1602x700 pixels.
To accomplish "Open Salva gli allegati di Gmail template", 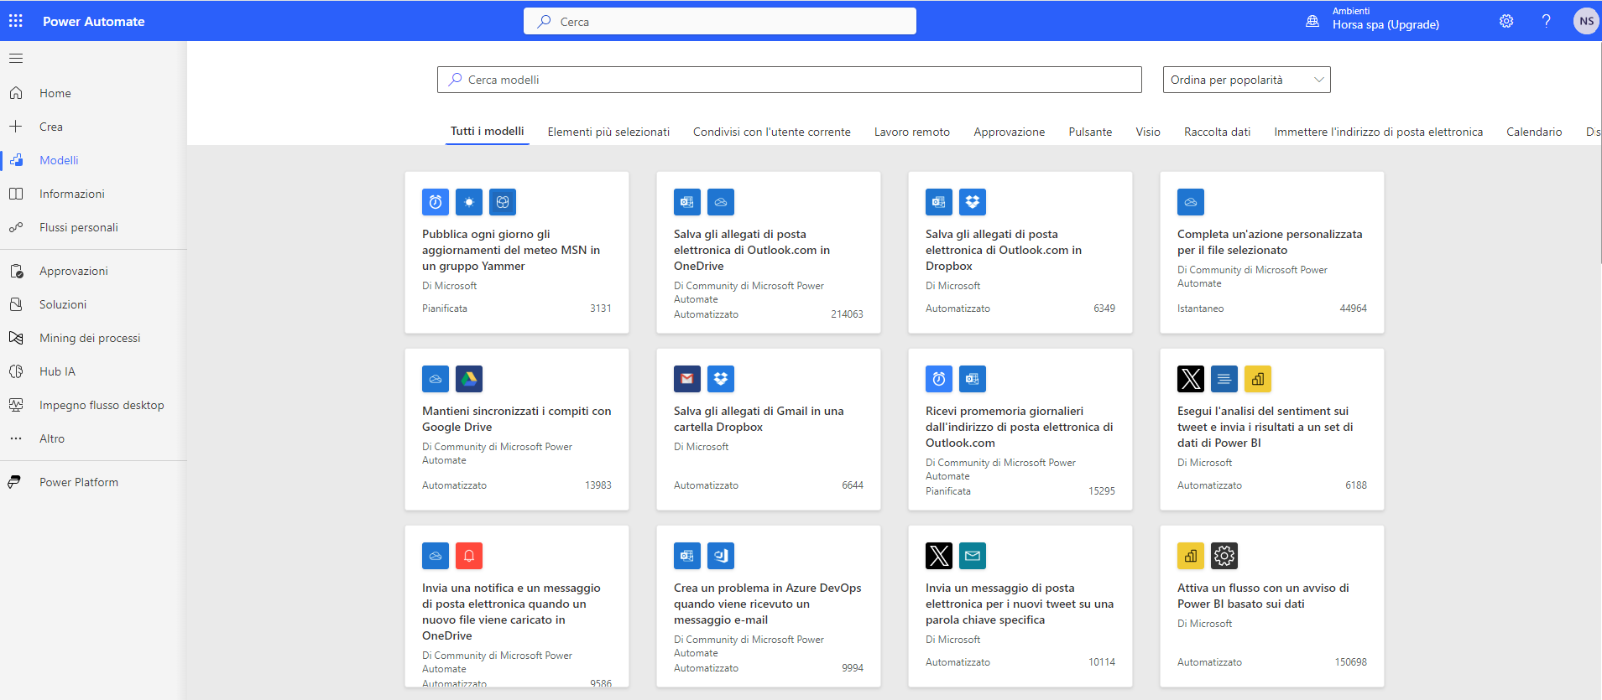I will click(769, 429).
